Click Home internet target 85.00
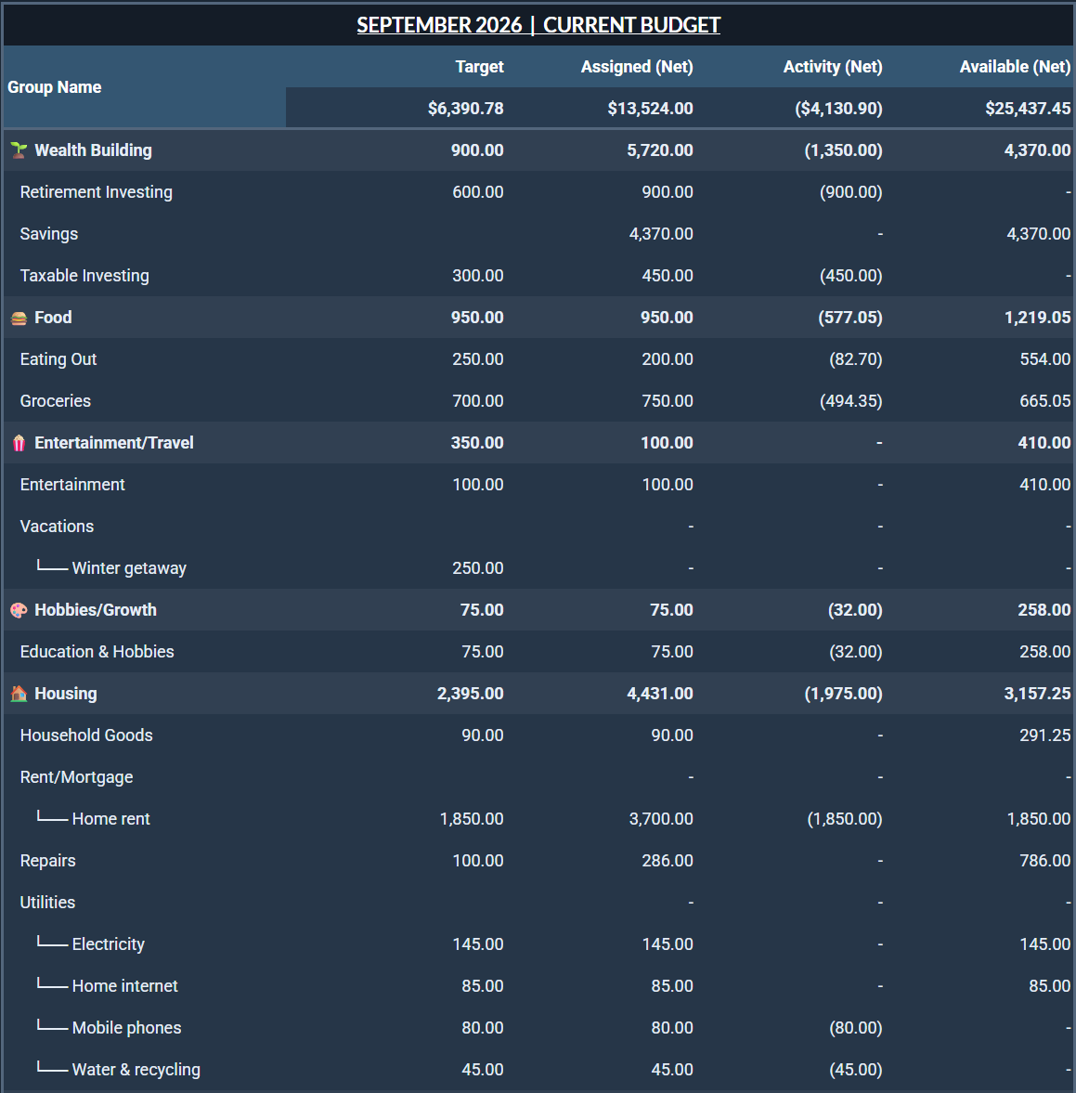This screenshot has height=1093, width=1076. (482, 986)
